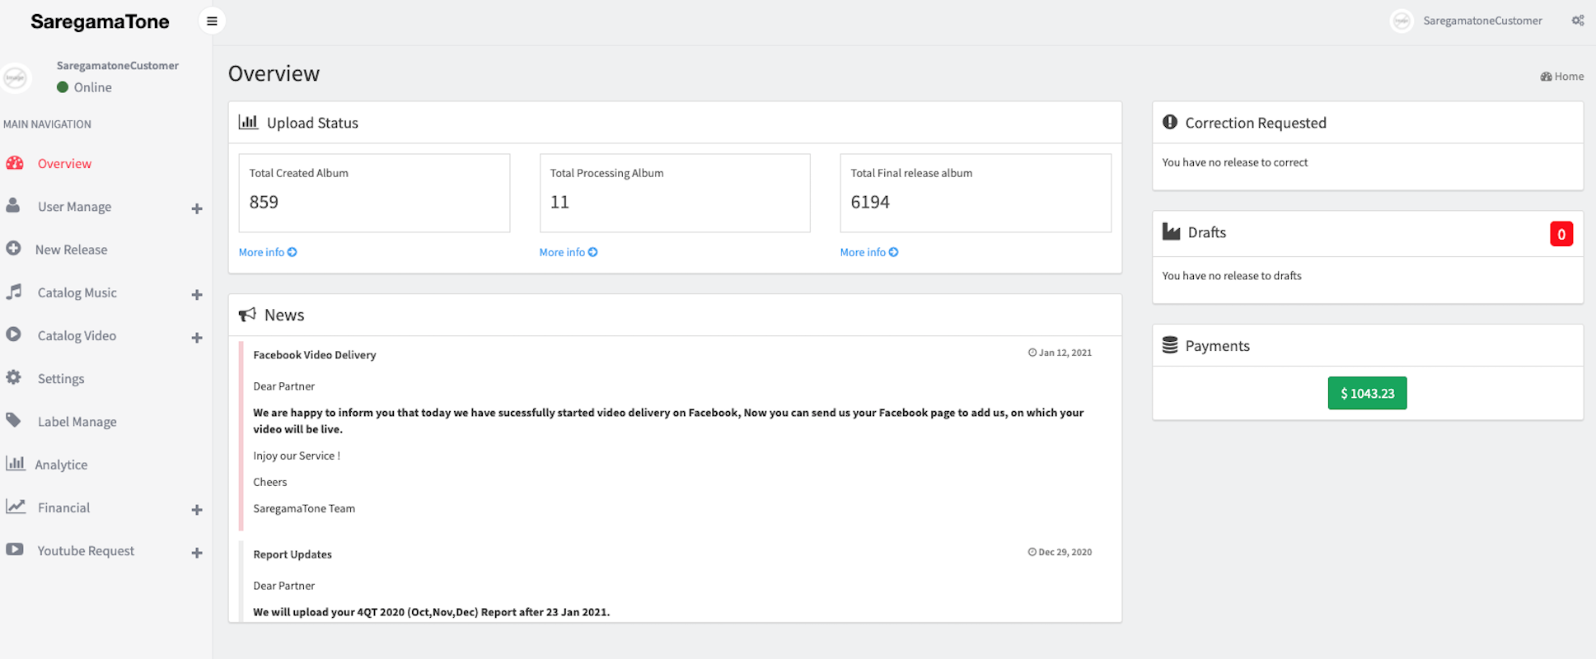Screen dimensions: 1596x659
Task: Open More info for Total Created Album
Action: [x=268, y=252]
